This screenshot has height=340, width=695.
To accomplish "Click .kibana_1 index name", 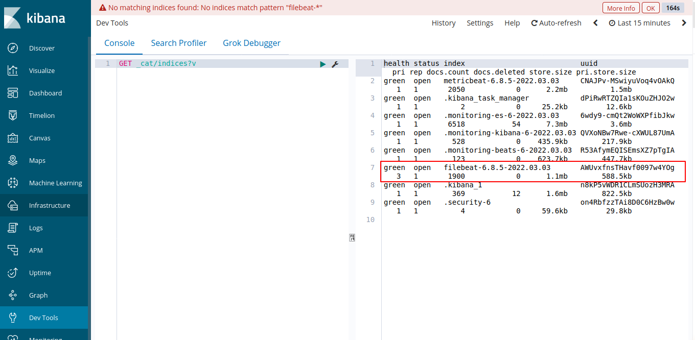I will pyautogui.click(x=463, y=185).
